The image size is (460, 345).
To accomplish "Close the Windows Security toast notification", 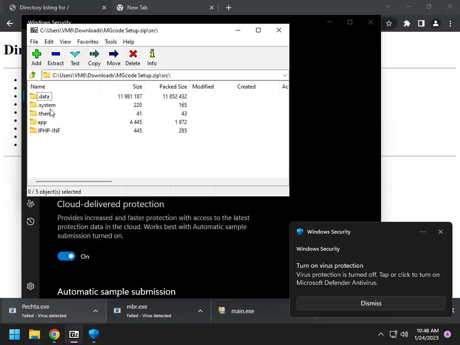I will coord(440,232).
